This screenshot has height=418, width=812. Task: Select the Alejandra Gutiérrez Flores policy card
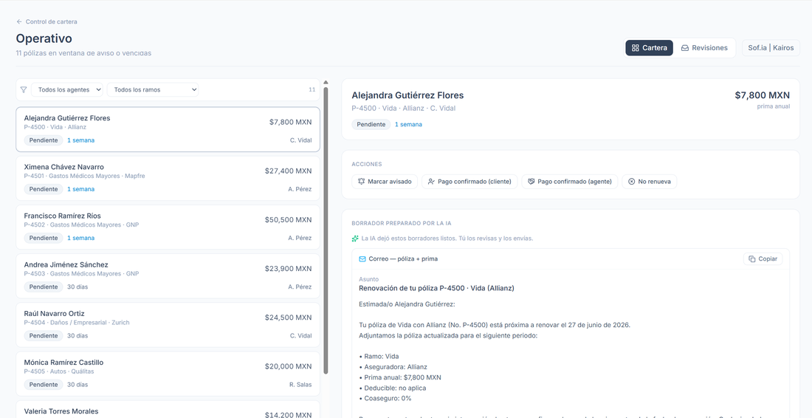click(x=168, y=129)
